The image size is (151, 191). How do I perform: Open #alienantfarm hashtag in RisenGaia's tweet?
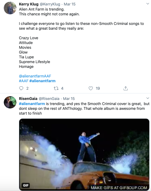point(32,104)
